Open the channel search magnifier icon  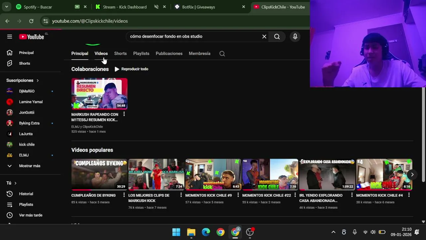point(222,54)
